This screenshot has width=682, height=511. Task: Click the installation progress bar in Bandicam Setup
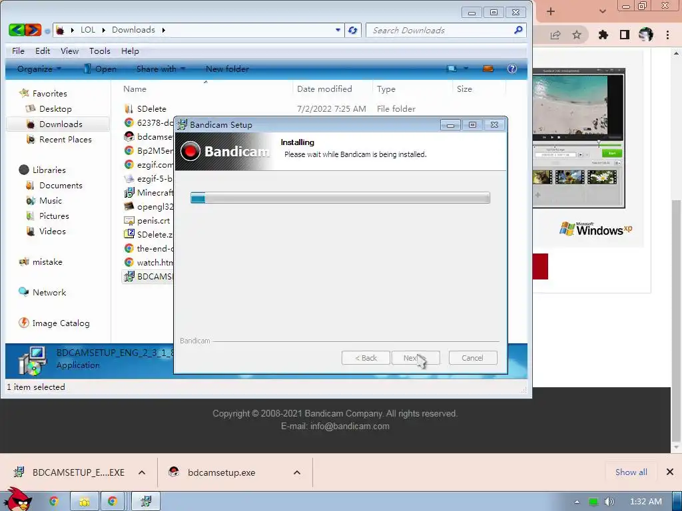click(x=340, y=198)
